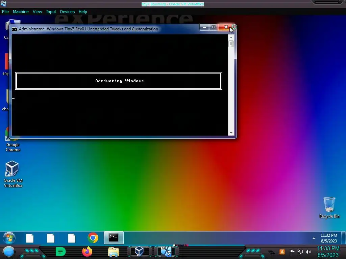
Task: Open the Machine menu
Action: click(21, 12)
